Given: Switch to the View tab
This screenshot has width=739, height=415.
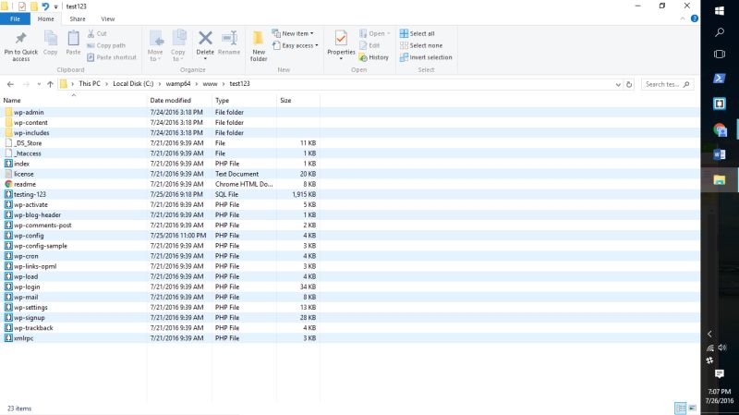Looking at the screenshot, I should pyautogui.click(x=107, y=18).
